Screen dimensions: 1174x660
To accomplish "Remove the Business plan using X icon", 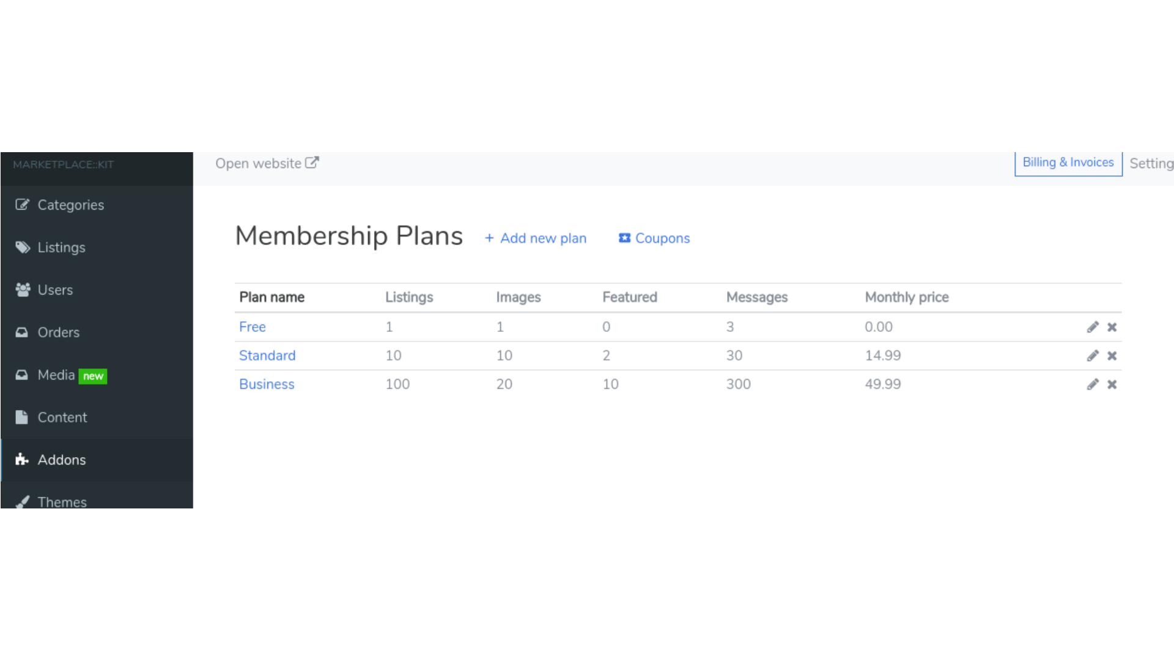I will (x=1112, y=384).
